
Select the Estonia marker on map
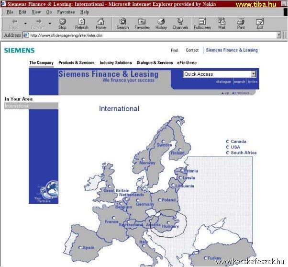[182, 170]
